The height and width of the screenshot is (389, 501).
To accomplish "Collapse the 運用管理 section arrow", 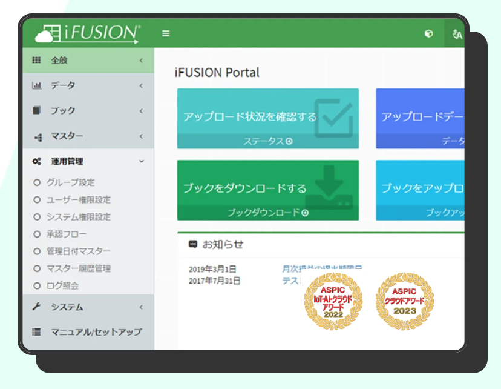I will click(x=141, y=162).
